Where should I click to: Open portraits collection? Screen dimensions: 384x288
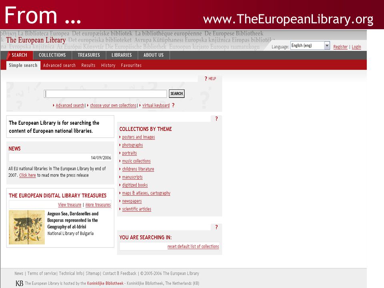(130, 153)
